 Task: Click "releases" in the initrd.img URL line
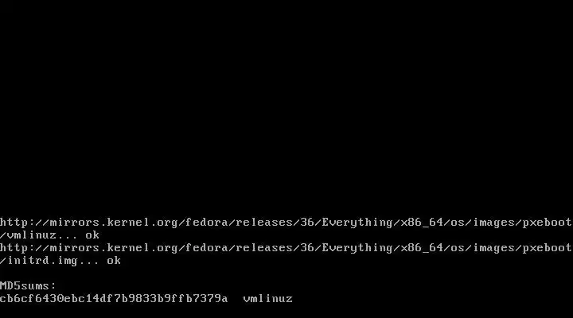tap(264, 248)
